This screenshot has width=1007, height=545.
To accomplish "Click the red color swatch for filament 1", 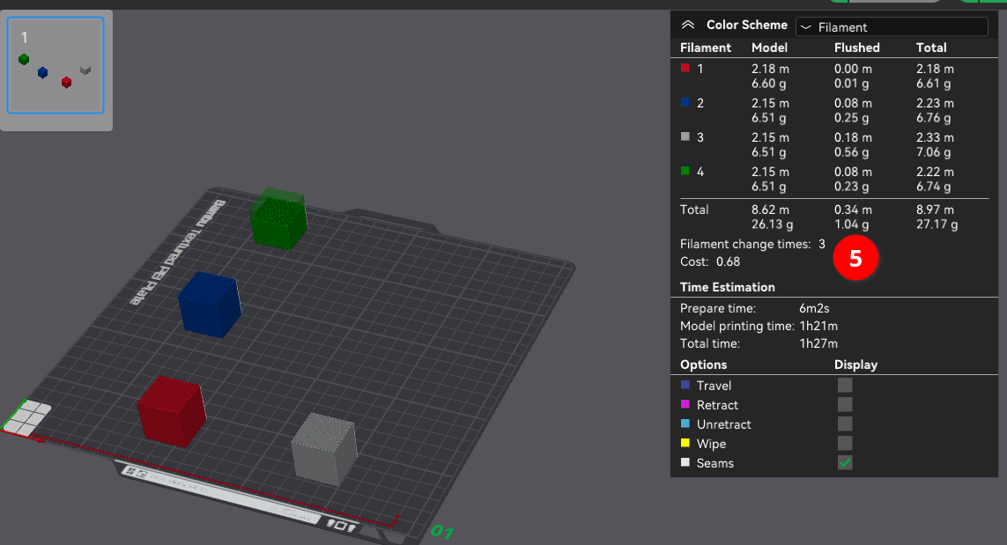I will click(685, 68).
